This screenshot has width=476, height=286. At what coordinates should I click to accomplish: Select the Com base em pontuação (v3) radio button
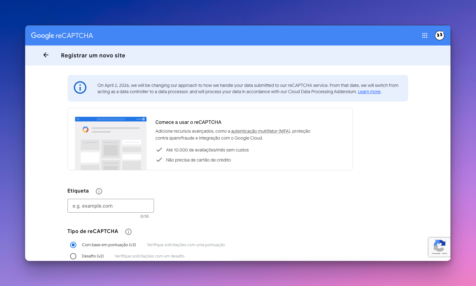[73, 245]
